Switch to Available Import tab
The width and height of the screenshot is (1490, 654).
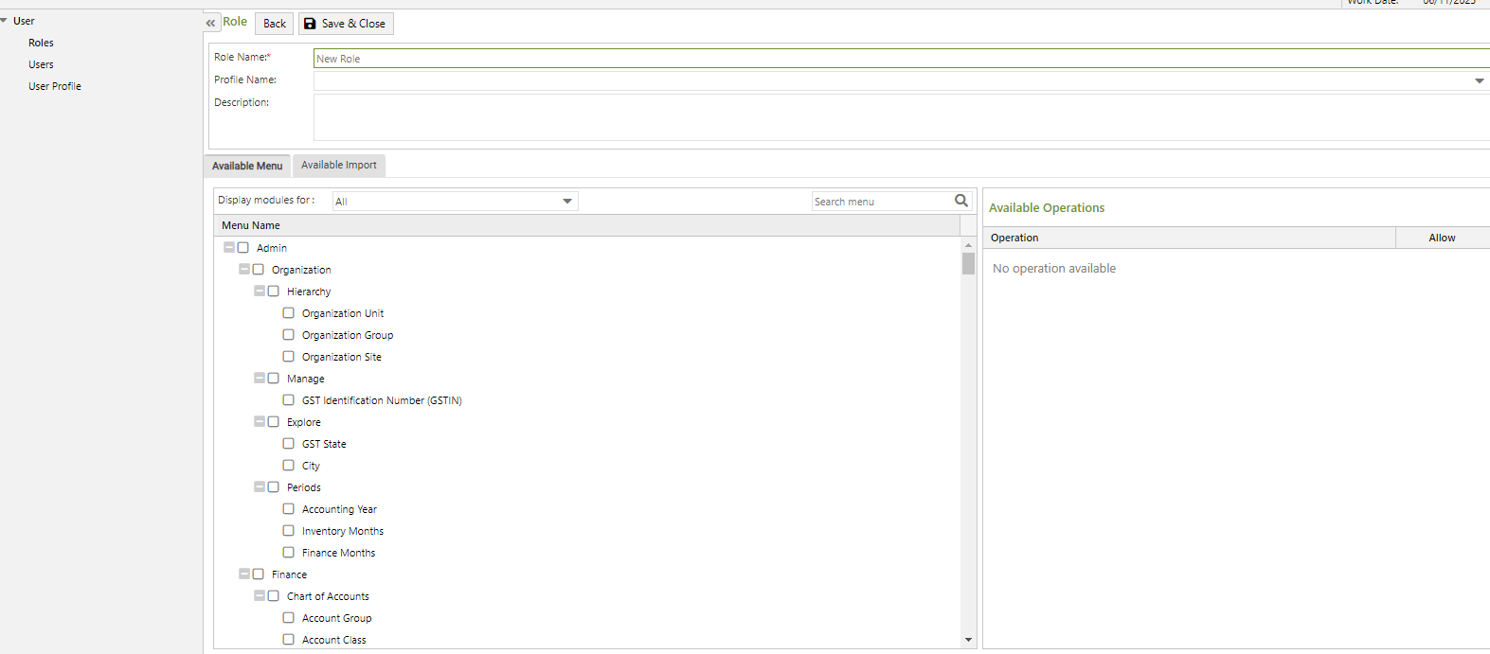point(338,166)
